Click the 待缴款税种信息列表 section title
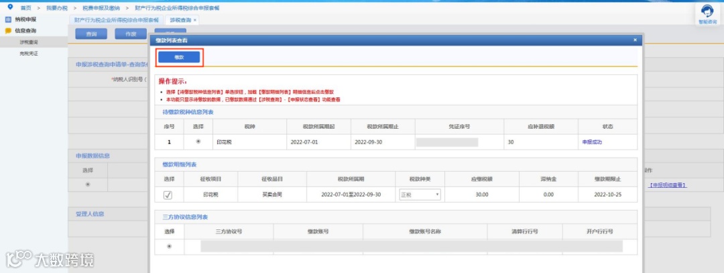 click(x=188, y=112)
